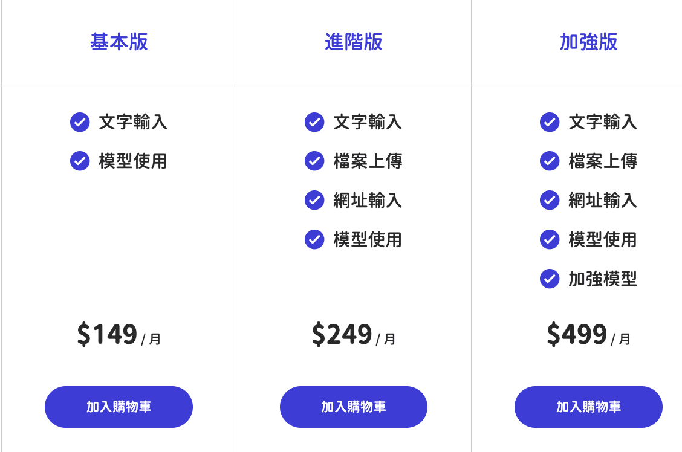Click the checkmark icon beside 網址輸入 in 進階版

coord(314,200)
